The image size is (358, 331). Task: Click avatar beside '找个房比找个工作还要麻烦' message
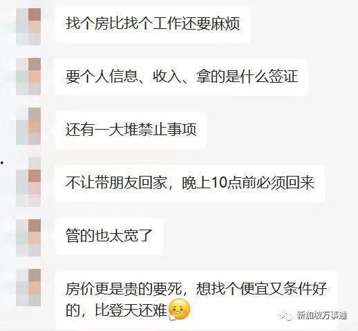point(28,26)
